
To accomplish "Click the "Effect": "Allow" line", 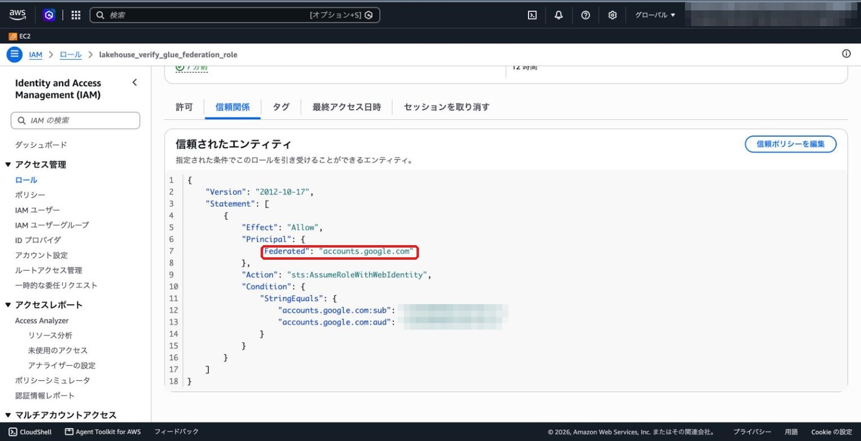I will click(282, 227).
